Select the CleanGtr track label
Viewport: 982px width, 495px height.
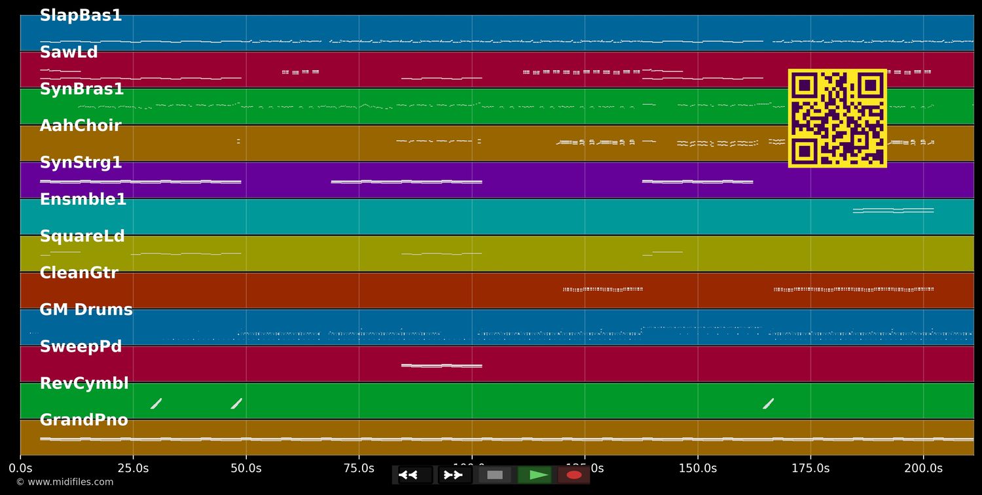79,273
